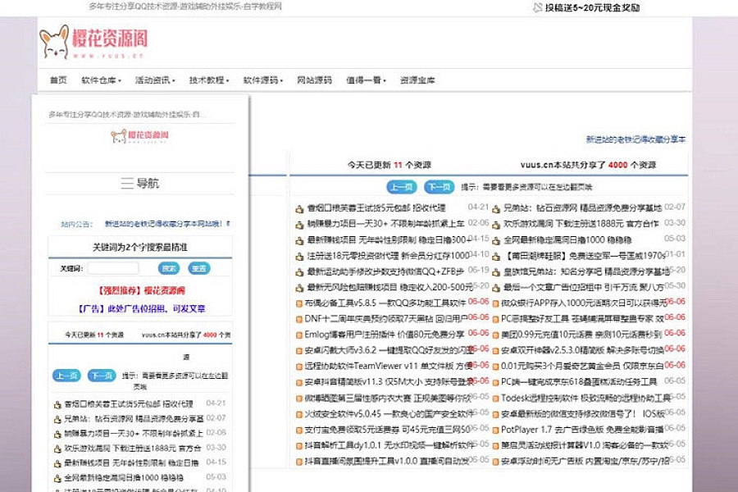This screenshot has width=738, height=492.
Task: Open 火绒安全软件v5.0.45 article link
Action: pos(389,414)
